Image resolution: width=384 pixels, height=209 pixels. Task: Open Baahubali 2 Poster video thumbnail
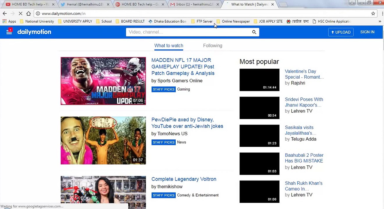(x=259, y=164)
